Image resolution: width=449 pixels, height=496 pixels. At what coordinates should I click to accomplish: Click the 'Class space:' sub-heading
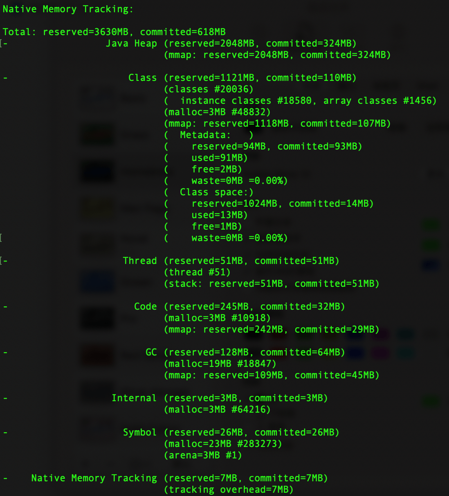tap(214, 192)
